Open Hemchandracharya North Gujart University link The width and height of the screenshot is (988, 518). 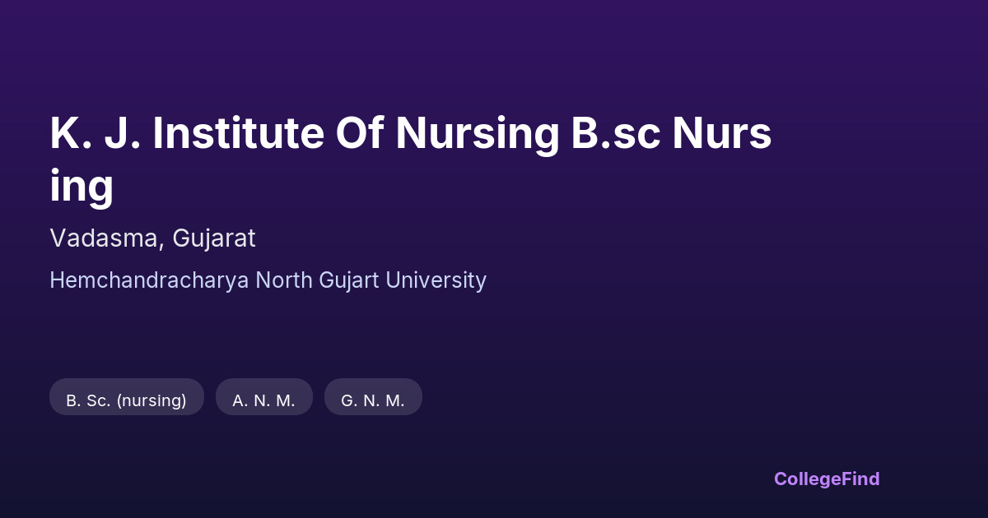tap(268, 280)
